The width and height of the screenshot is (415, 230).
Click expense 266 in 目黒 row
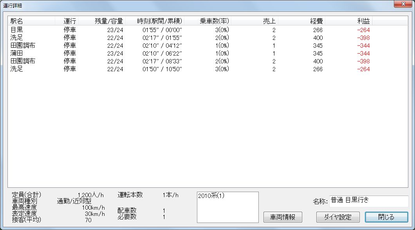tap(318, 30)
